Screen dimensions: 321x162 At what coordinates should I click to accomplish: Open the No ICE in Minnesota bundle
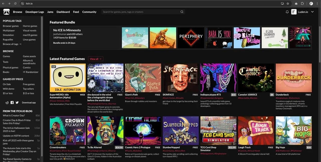pos(67,30)
